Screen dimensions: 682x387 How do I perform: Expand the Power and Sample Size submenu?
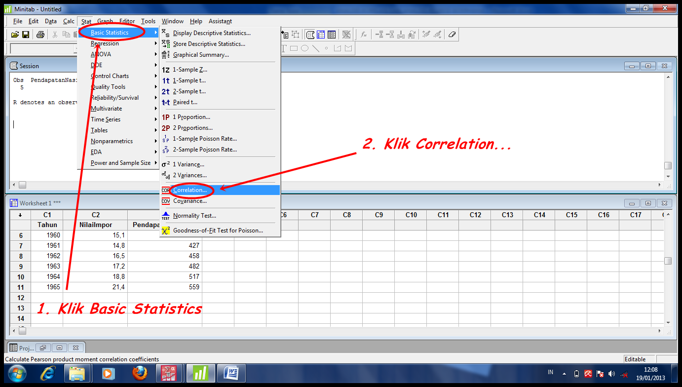click(118, 163)
